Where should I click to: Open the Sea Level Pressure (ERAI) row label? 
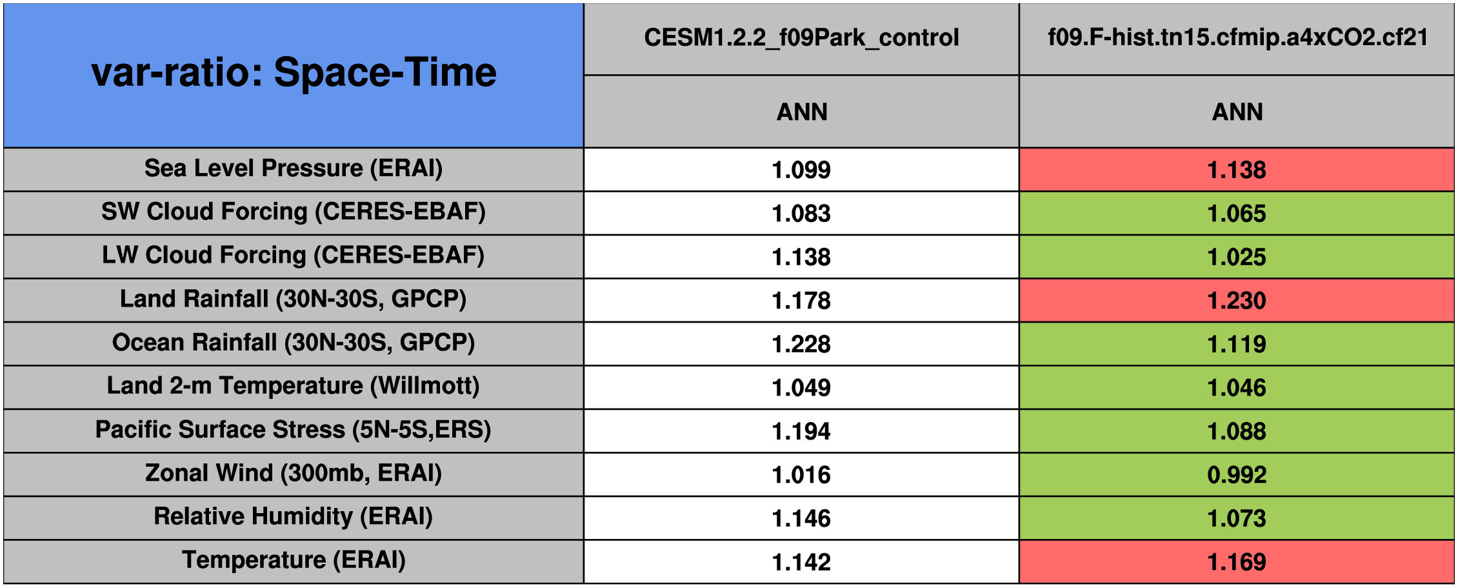[294, 169]
